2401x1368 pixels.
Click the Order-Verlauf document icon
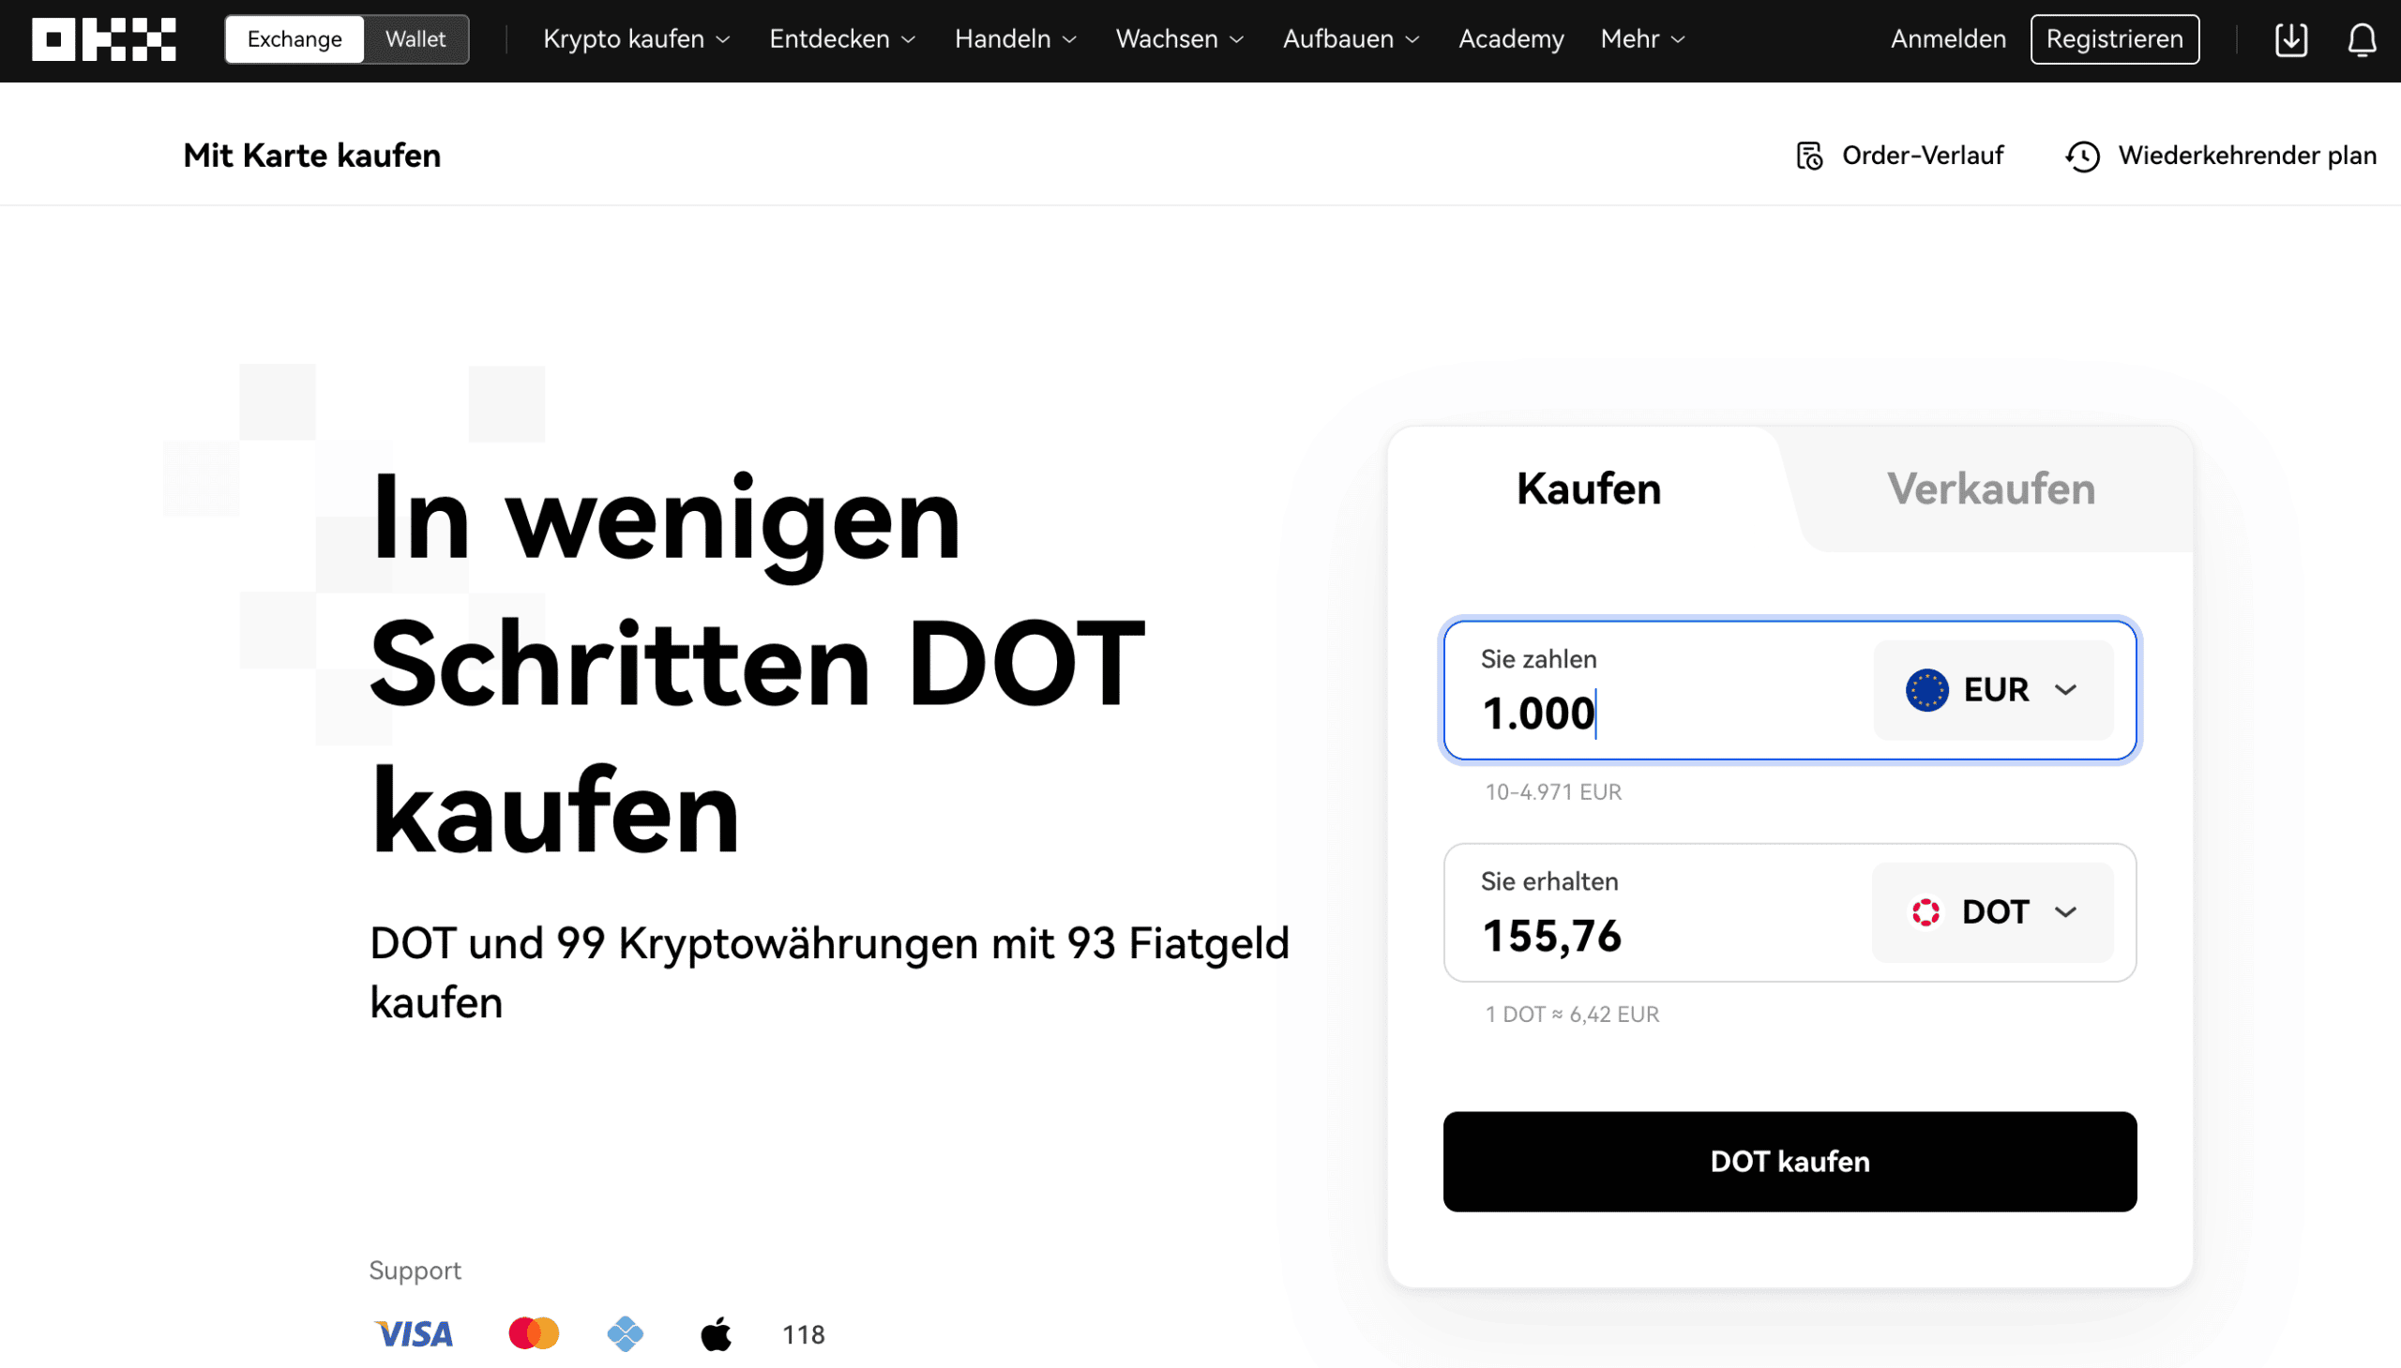[1809, 156]
